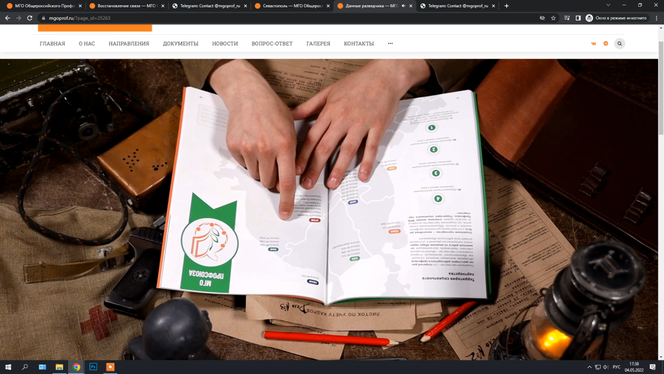The height and width of the screenshot is (374, 664).
Task: Open Photoshop from the taskbar
Action: point(93,367)
